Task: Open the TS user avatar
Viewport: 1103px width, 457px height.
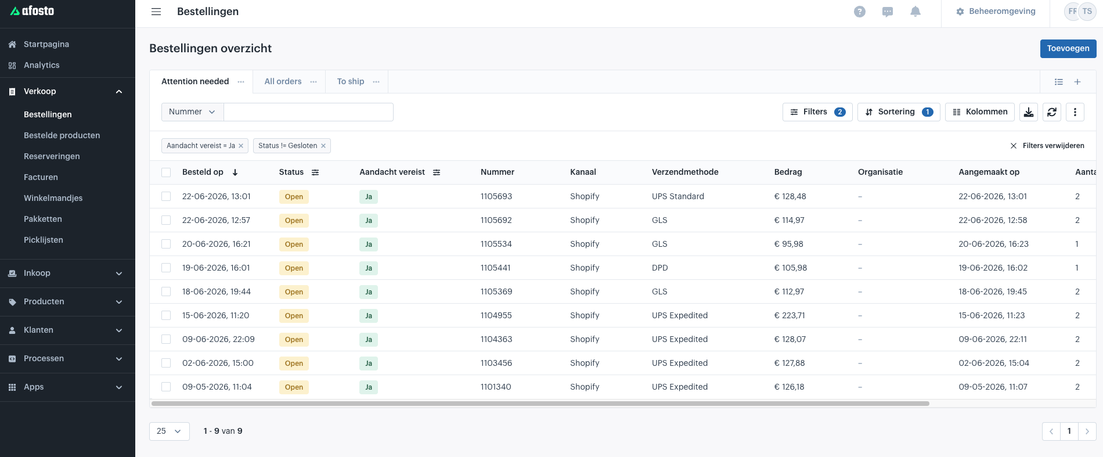Action: click(1087, 12)
